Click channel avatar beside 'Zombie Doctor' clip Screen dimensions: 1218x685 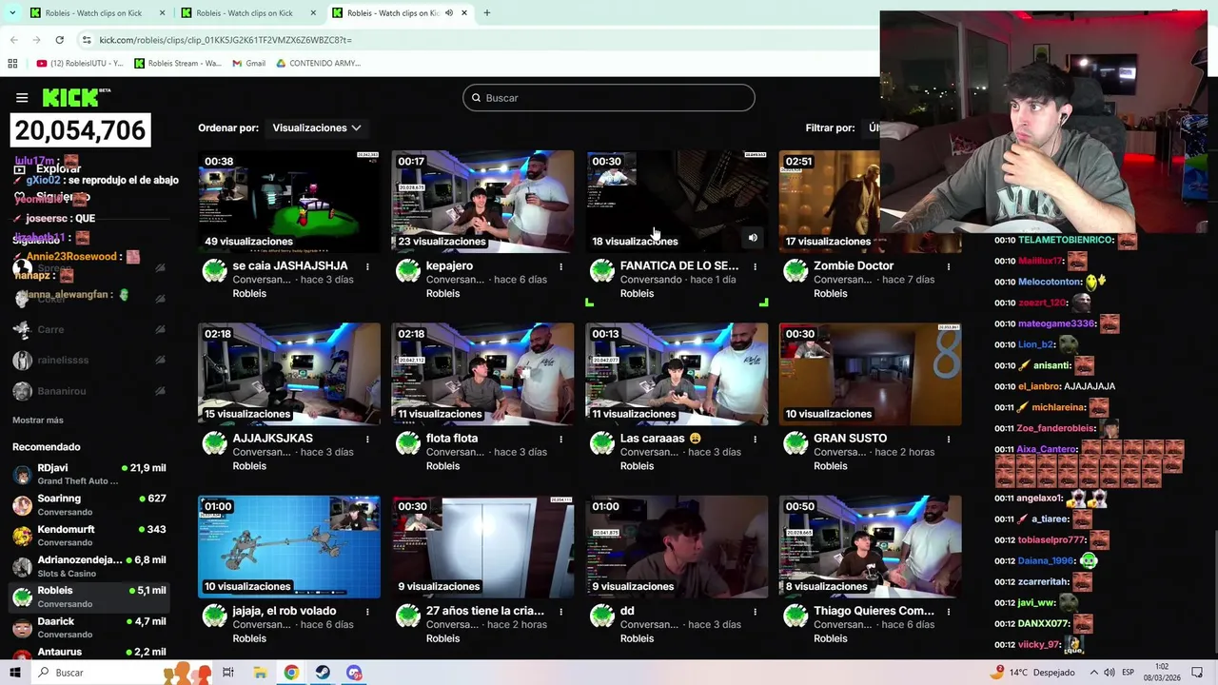tap(796, 272)
